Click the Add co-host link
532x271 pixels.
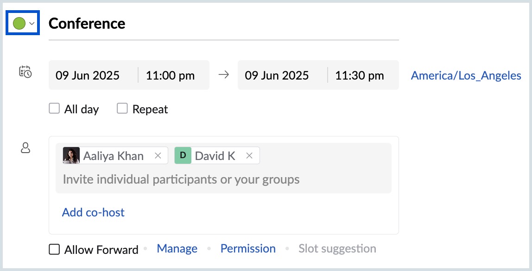(93, 212)
